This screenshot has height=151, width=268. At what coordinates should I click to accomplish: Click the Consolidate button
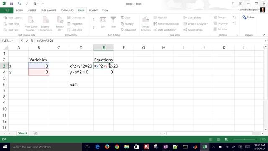[x=192, y=18]
